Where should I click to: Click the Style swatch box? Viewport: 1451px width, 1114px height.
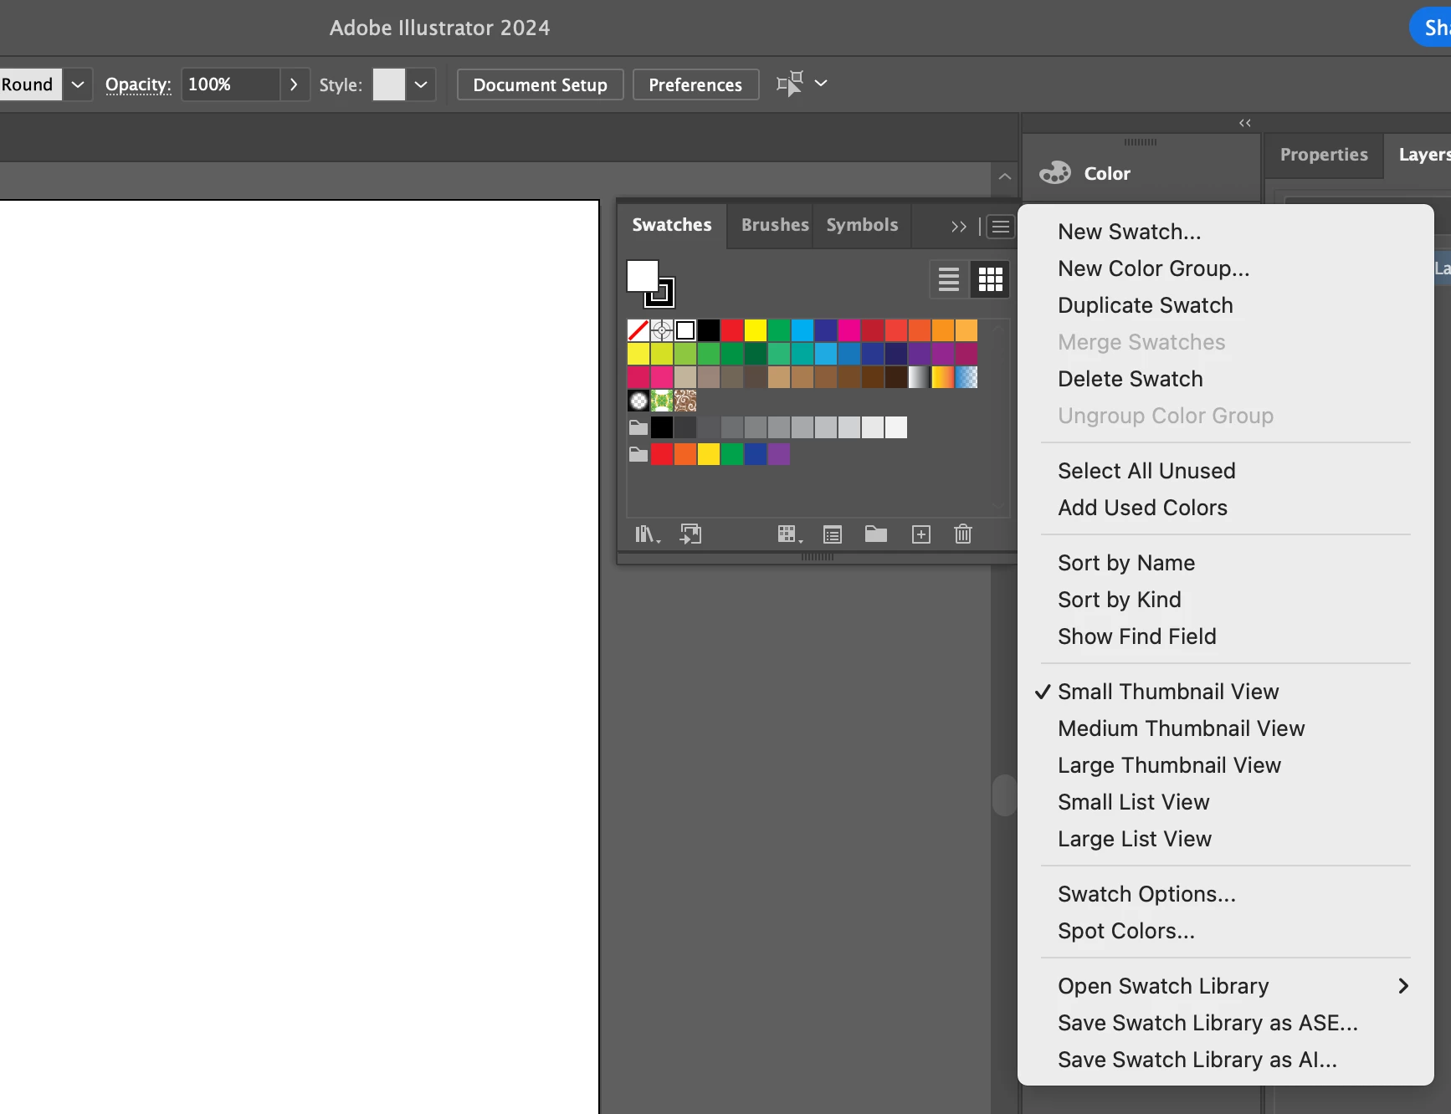pos(388,84)
